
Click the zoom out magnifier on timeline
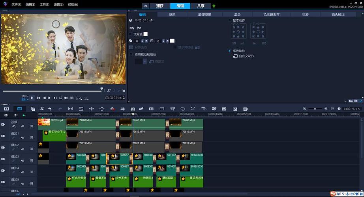[x=304, y=109]
